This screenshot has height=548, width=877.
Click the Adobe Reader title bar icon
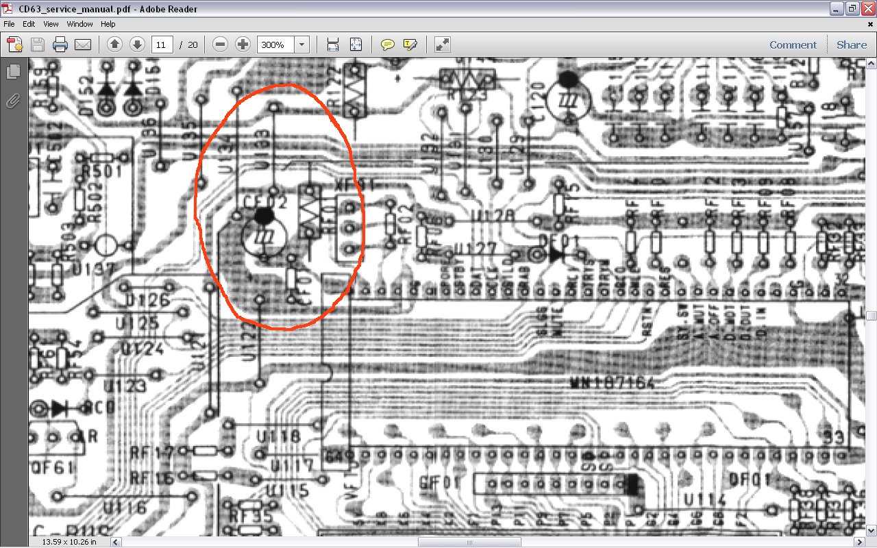(x=8, y=8)
